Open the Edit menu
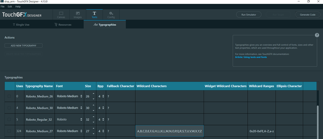 pos(10,6)
